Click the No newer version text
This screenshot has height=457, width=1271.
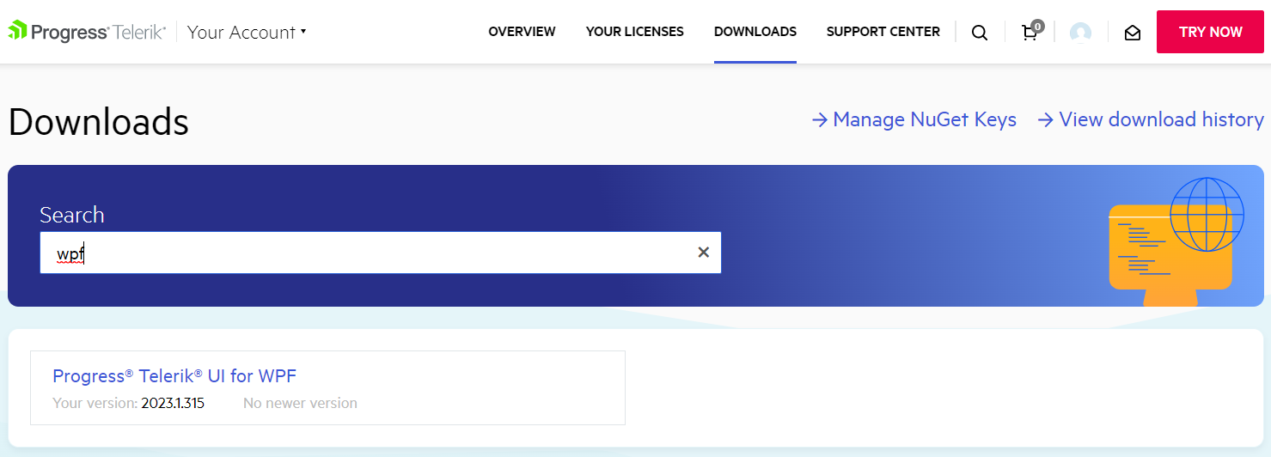pyautogui.click(x=300, y=403)
